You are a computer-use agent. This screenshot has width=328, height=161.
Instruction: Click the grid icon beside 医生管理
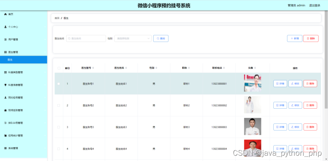[x=5, y=52]
